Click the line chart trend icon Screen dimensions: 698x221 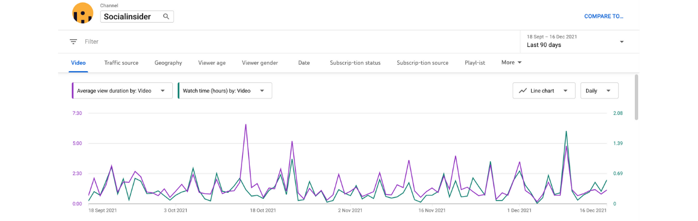tap(523, 91)
